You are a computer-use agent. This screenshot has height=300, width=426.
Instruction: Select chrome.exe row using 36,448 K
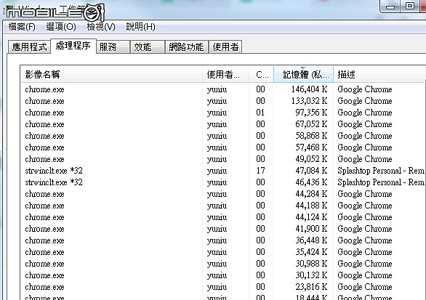[x=222, y=240]
